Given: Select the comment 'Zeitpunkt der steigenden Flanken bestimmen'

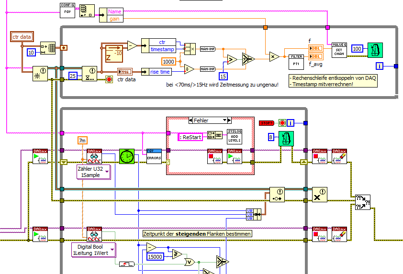Looking at the screenshot, I should click(x=197, y=234).
